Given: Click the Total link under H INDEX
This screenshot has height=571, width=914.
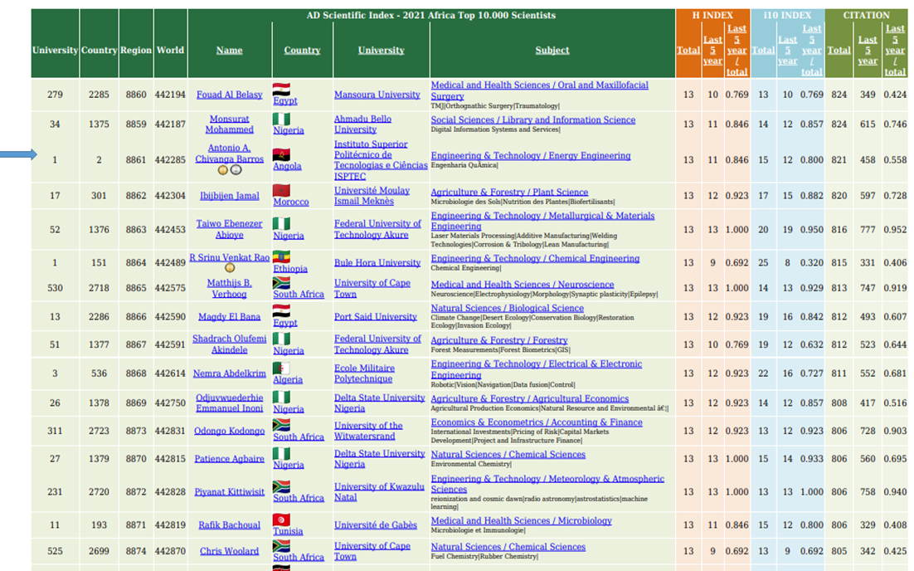Looking at the screenshot, I should (x=688, y=50).
